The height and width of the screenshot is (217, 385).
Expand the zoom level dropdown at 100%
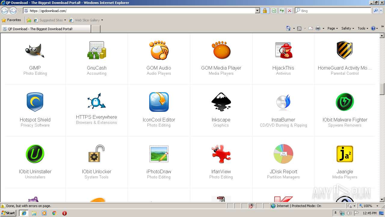click(377, 206)
